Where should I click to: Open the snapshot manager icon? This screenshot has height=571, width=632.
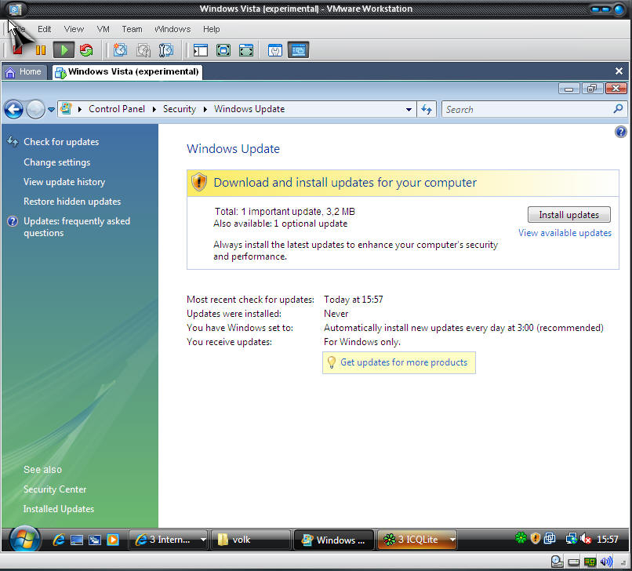click(x=165, y=50)
